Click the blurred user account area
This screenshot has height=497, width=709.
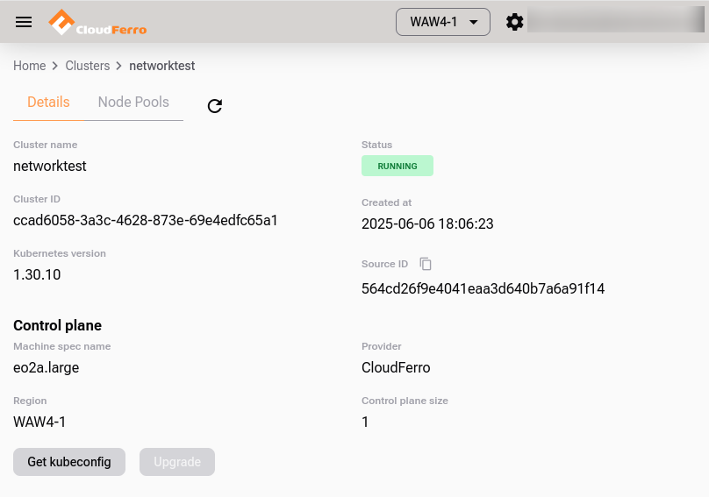(616, 19)
